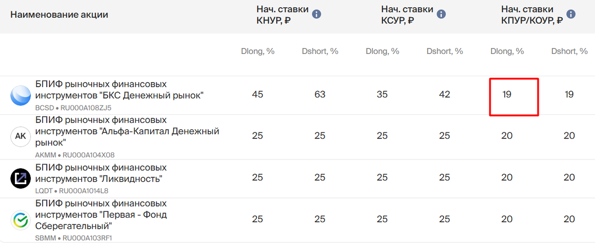Select the Нач. ставки КСУР header
595x249 pixels.
point(407,15)
